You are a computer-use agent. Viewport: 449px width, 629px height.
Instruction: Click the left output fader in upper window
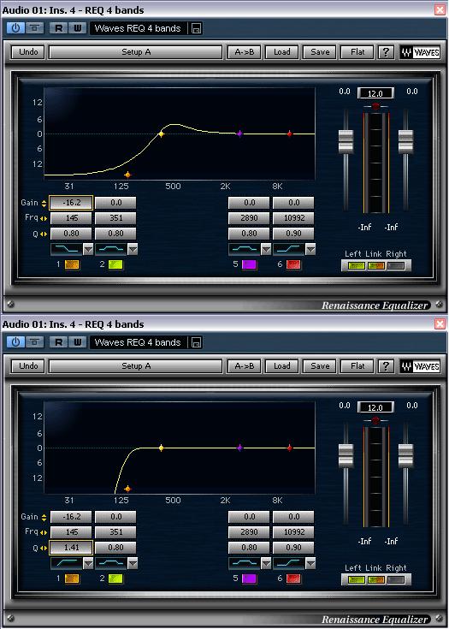click(x=346, y=141)
